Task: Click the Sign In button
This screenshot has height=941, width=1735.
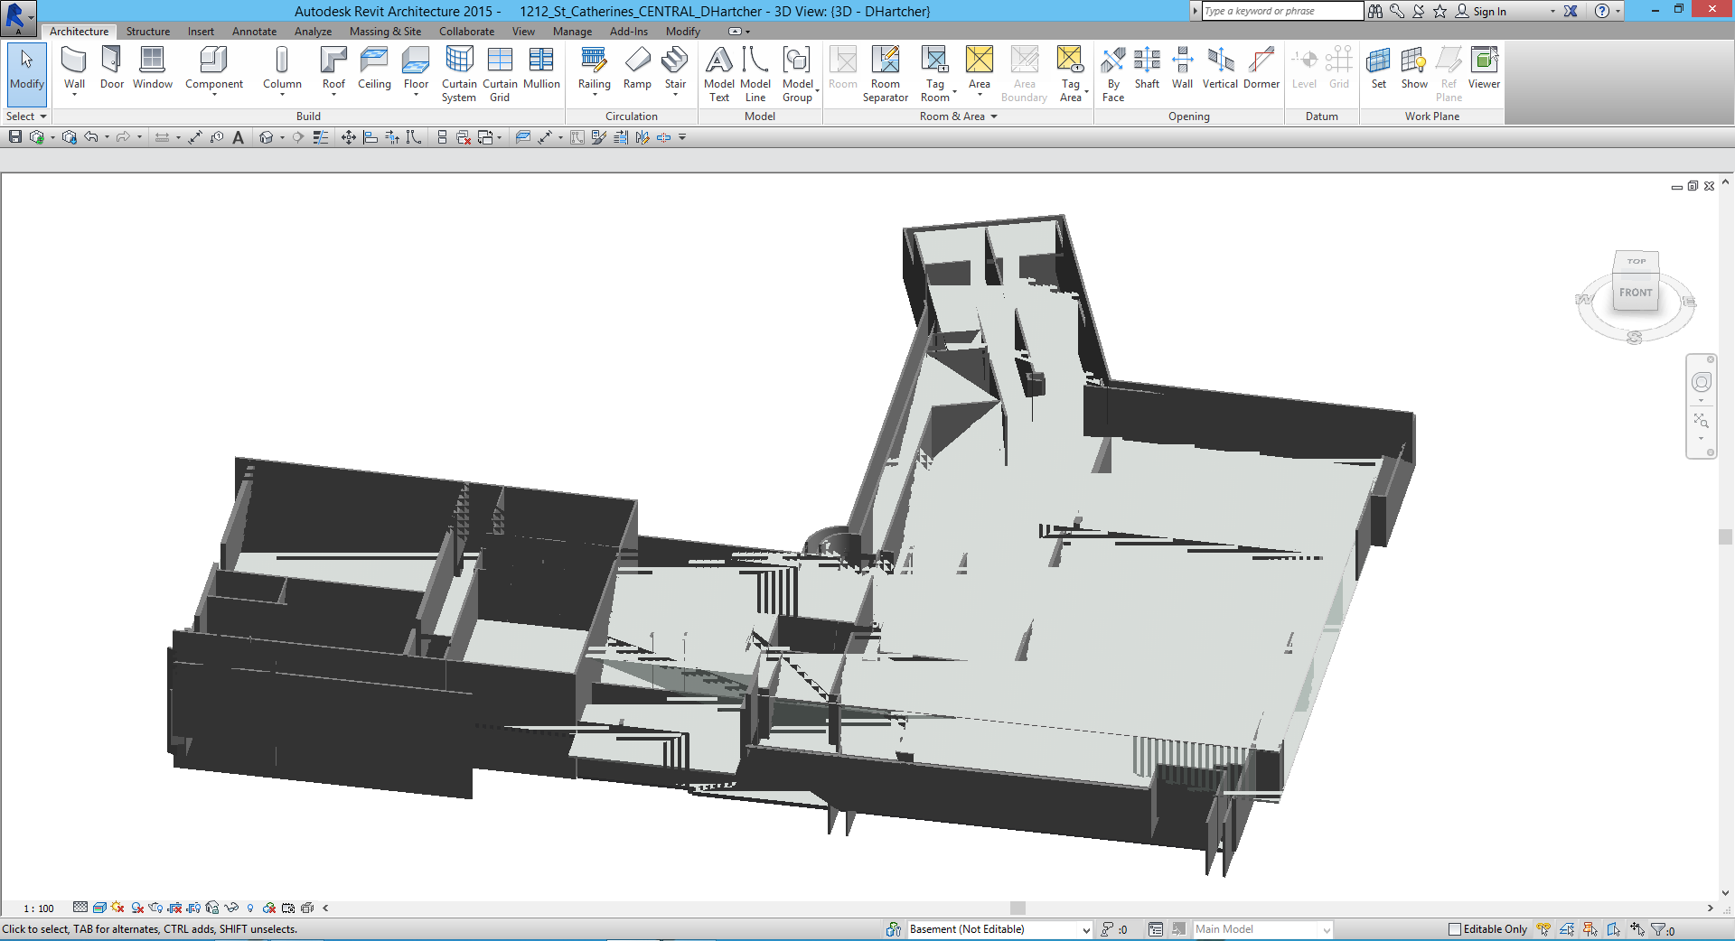Action: tap(1488, 12)
